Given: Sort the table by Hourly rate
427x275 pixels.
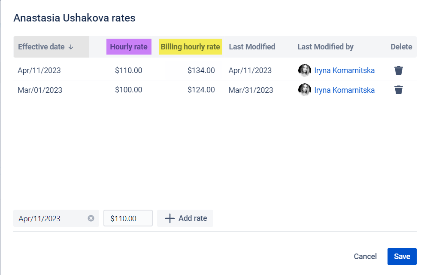Looking at the screenshot, I should [x=129, y=46].
